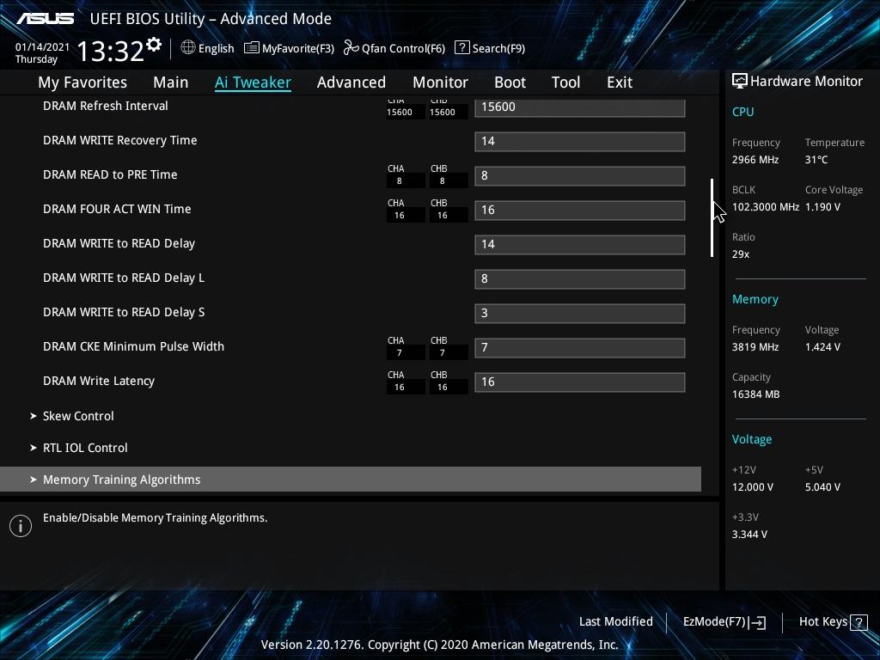Expand RTL IOL Control submenu
Viewport: 880px width, 660px height.
coord(78,448)
